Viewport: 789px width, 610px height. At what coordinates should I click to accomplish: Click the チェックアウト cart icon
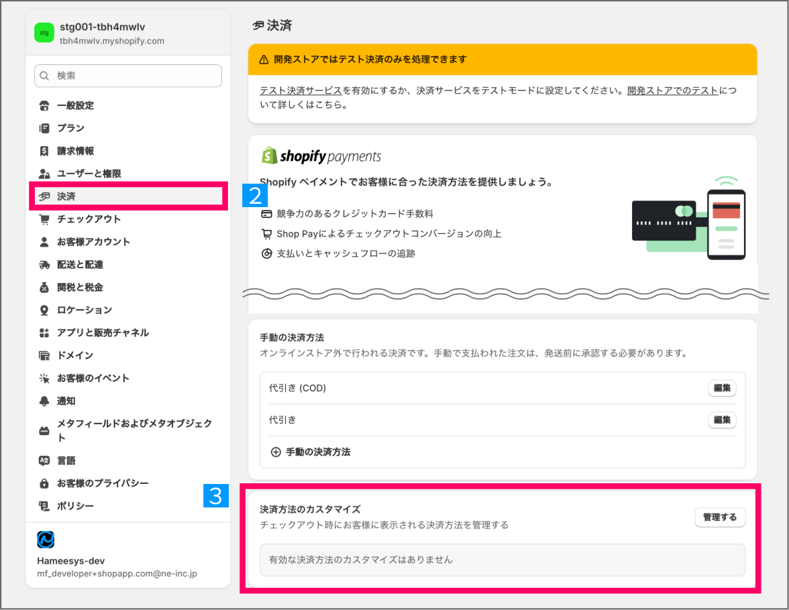tap(44, 219)
